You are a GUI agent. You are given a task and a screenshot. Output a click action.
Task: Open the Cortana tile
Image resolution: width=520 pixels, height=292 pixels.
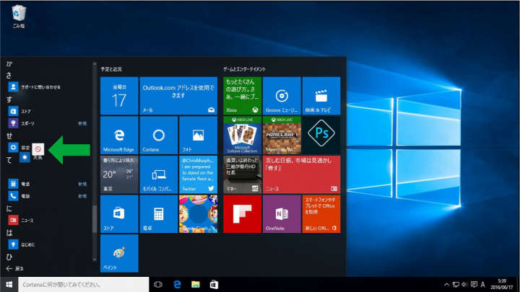(158, 135)
